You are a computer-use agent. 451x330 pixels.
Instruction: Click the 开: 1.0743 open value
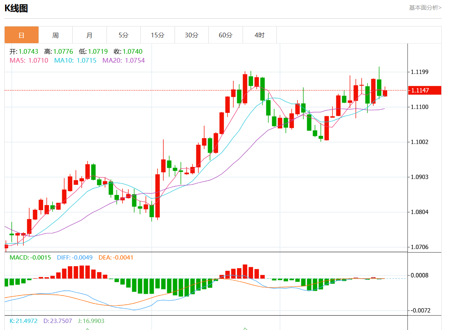pyautogui.click(x=24, y=51)
